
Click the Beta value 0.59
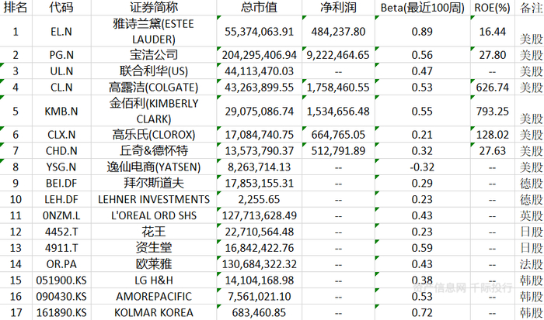422,249
